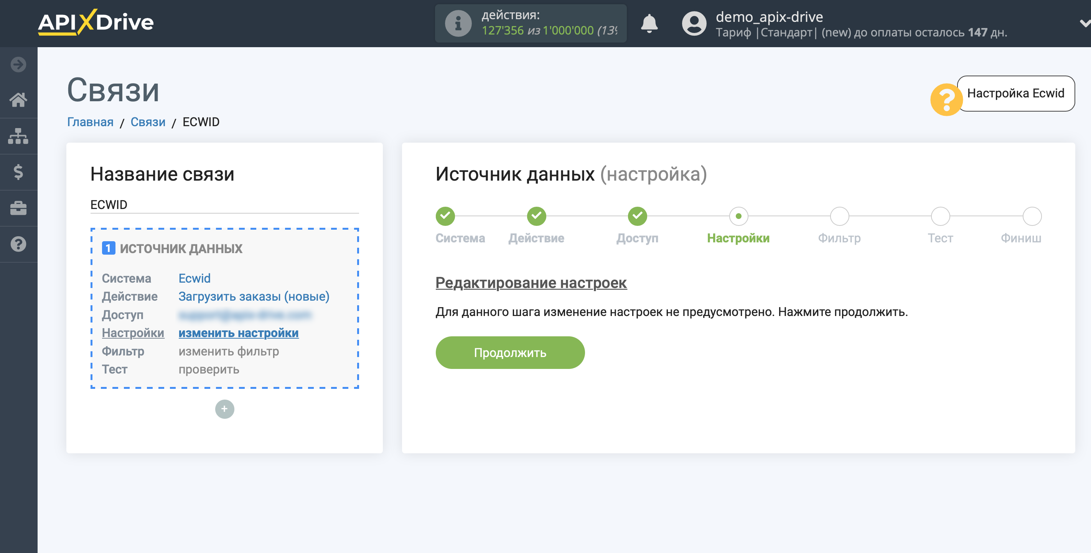
Task: Open the connections sitemap icon in sidebar
Action: coord(18,136)
